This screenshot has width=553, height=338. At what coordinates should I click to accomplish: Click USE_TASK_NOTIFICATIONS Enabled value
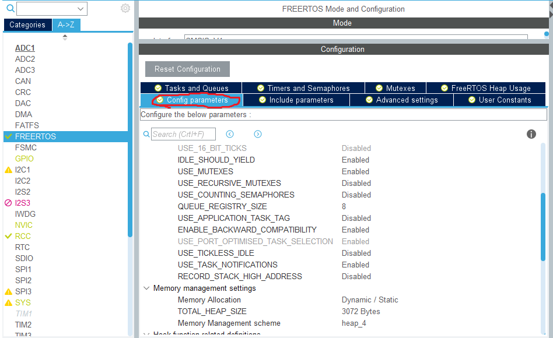click(355, 265)
